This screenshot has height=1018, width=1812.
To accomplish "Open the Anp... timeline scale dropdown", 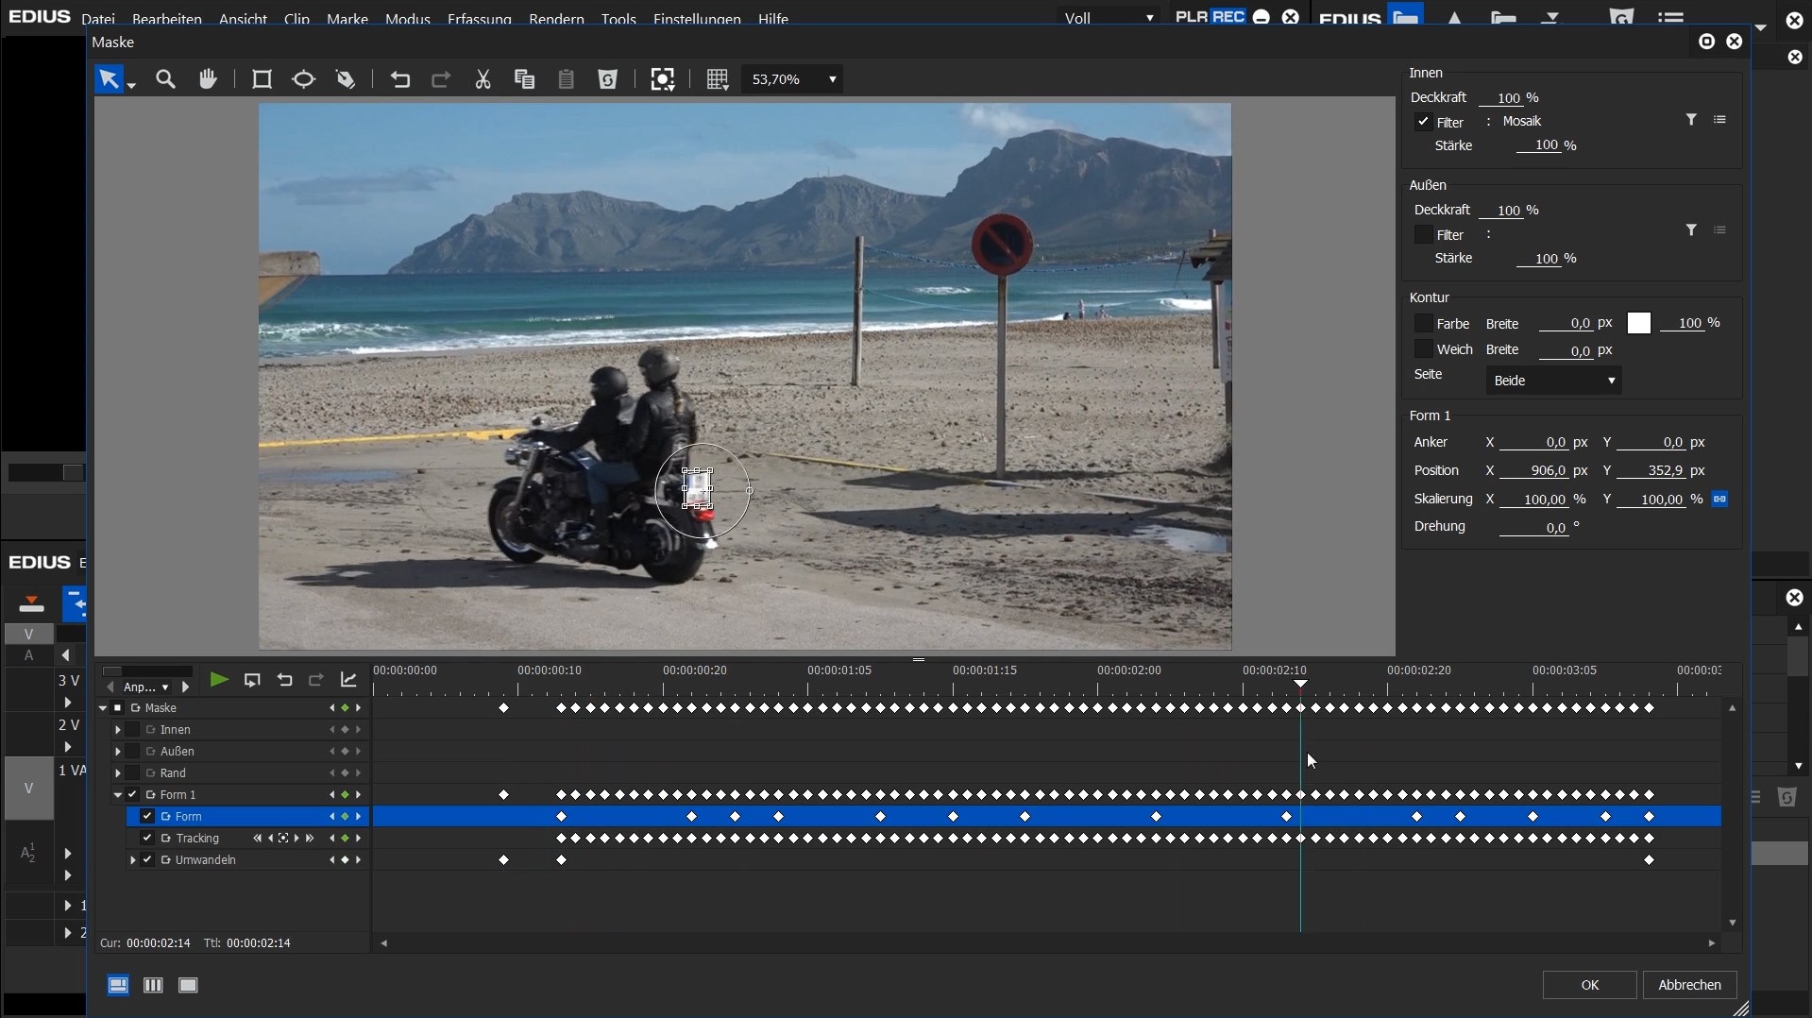I will [x=146, y=687].
